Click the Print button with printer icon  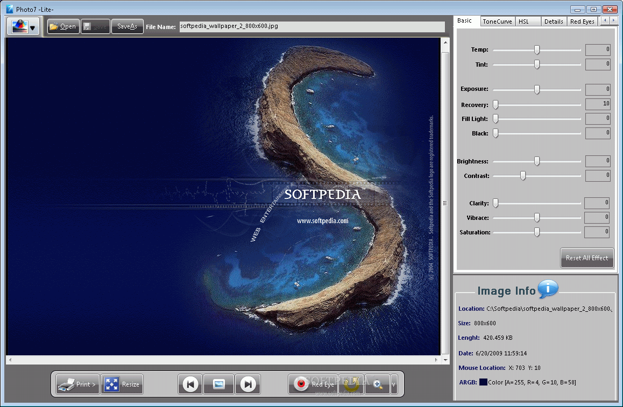(x=78, y=384)
